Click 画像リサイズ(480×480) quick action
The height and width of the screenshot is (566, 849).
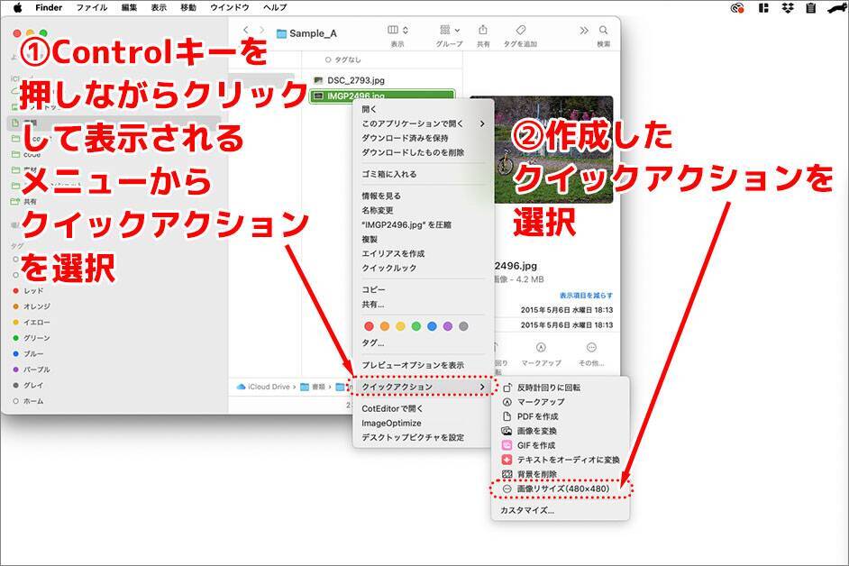(562, 488)
